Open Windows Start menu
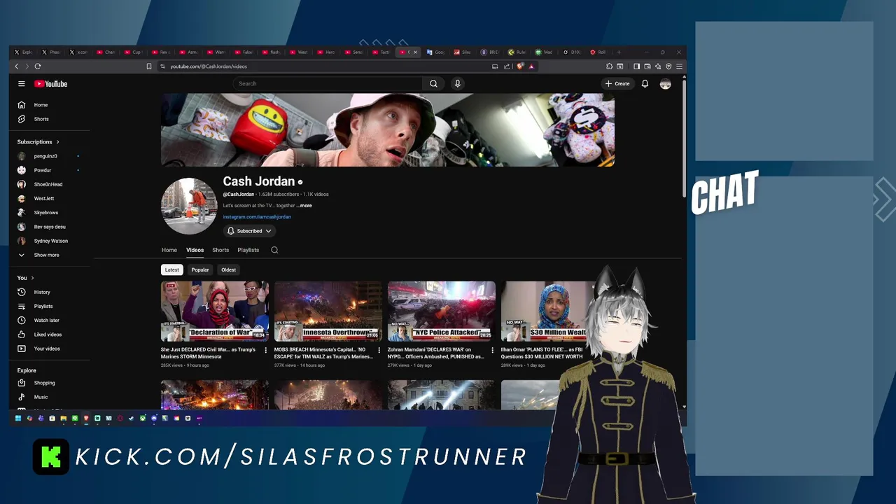The image size is (896, 504). [x=18, y=418]
